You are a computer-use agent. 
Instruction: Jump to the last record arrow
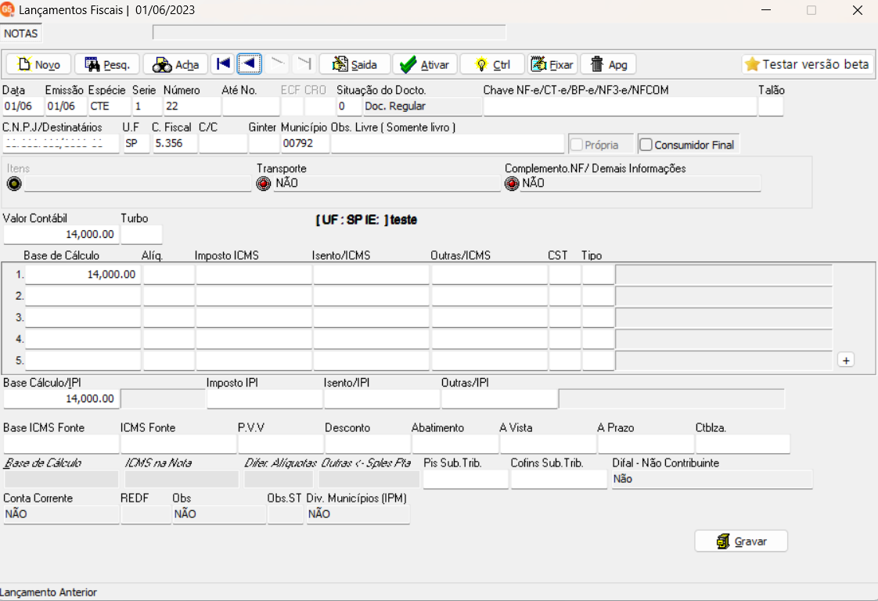(x=304, y=64)
